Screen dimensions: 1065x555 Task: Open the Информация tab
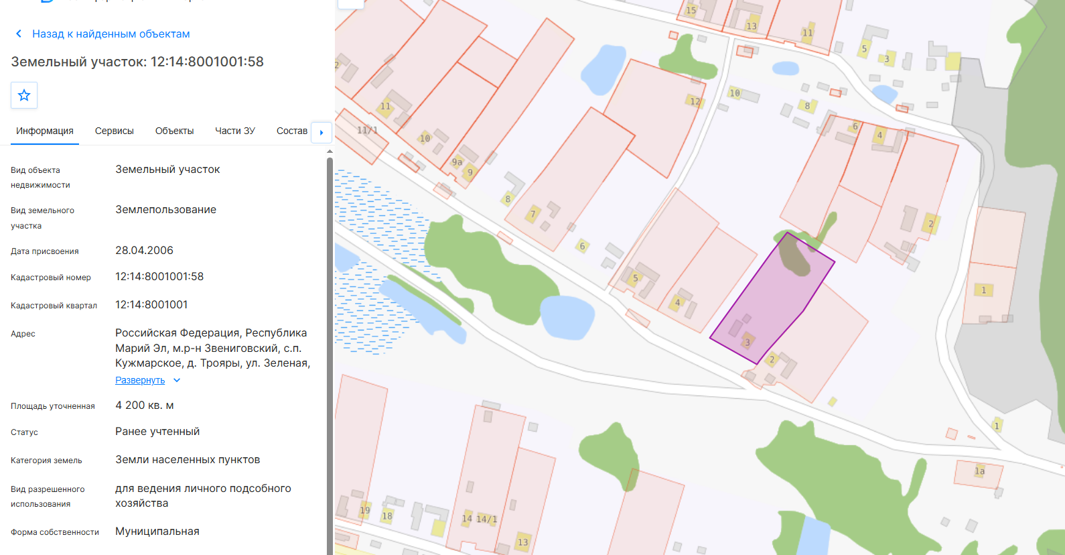(x=45, y=131)
